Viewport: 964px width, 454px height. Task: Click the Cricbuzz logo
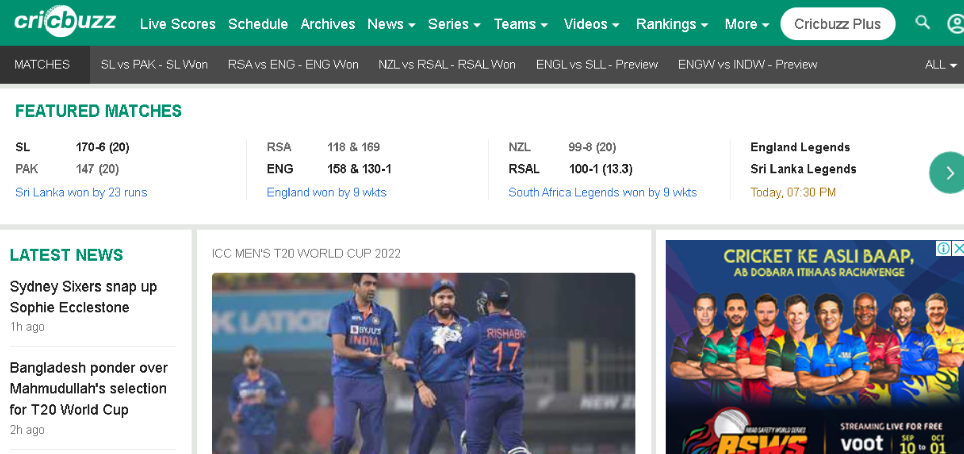click(65, 22)
